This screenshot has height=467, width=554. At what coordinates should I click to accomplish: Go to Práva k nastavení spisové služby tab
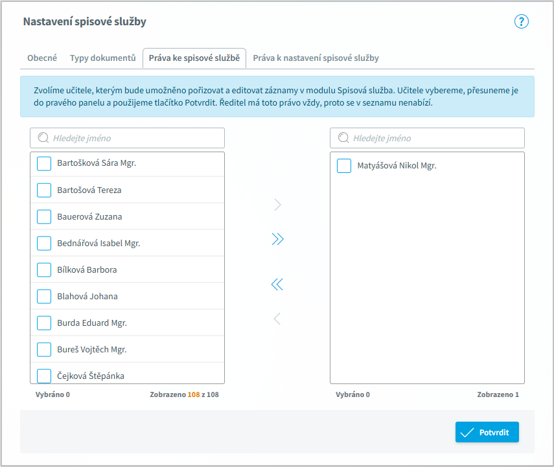tap(316, 58)
